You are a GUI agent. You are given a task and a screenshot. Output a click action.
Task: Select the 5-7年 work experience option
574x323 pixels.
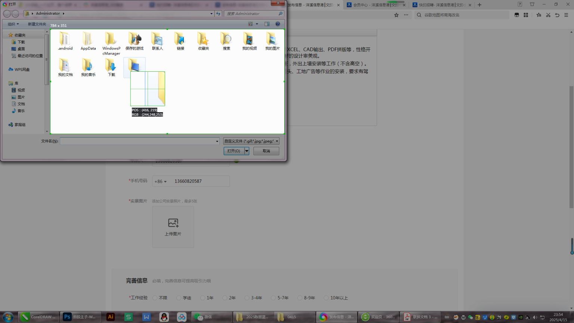point(274,298)
